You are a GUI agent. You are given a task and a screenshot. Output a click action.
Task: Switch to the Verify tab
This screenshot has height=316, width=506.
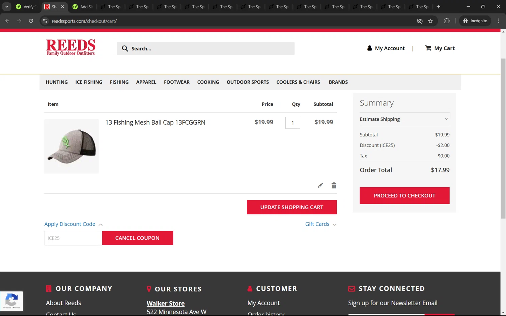tap(26, 7)
